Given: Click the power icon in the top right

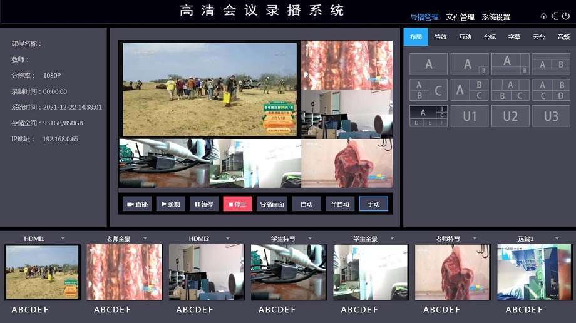Looking at the screenshot, I should click(566, 16).
